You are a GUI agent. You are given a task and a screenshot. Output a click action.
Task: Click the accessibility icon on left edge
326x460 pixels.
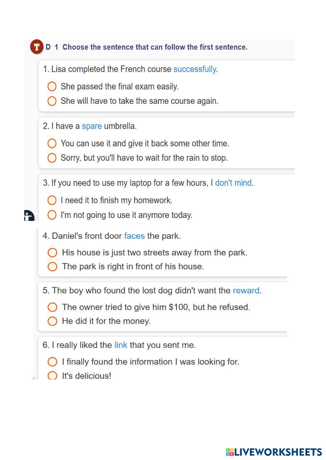(29, 216)
